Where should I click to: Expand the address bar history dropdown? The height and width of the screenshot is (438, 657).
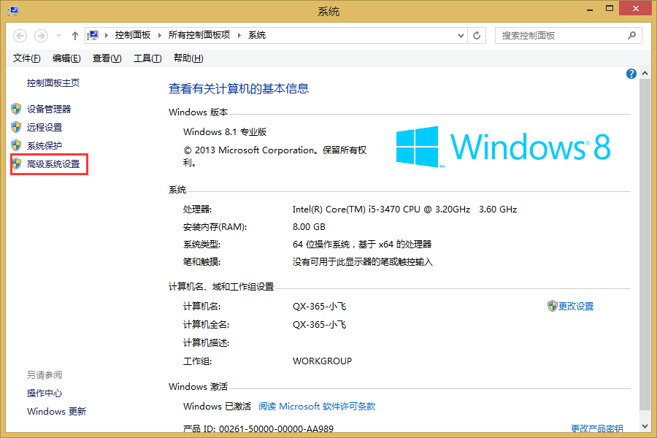point(461,36)
